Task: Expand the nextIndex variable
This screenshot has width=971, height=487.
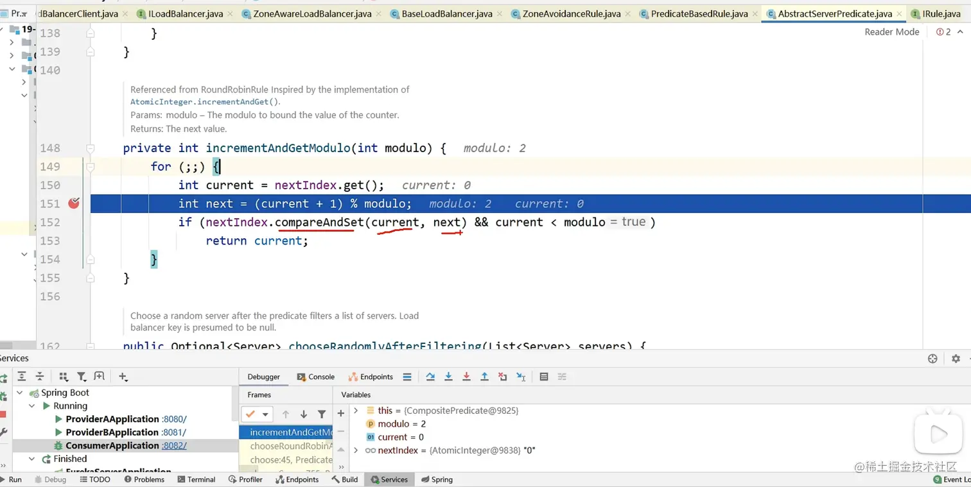Action: 356,450
